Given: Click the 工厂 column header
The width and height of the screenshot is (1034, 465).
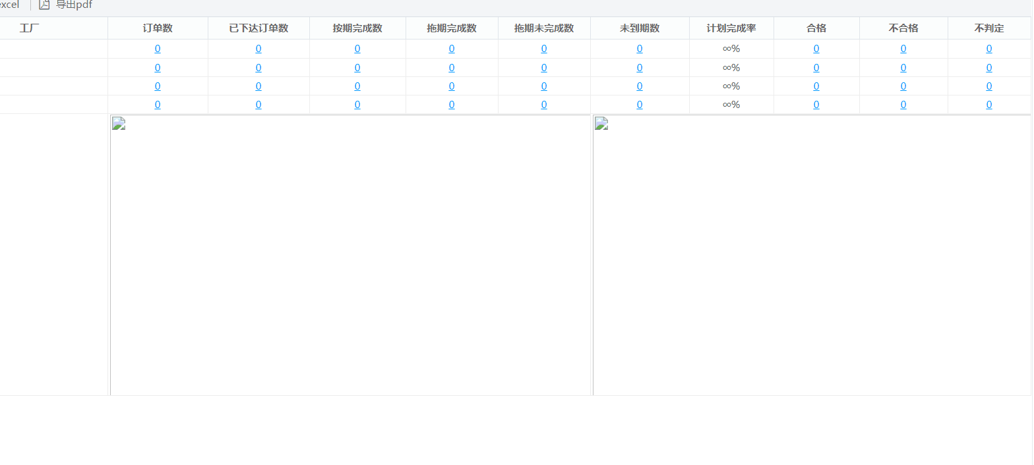Looking at the screenshot, I should tap(30, 28).
